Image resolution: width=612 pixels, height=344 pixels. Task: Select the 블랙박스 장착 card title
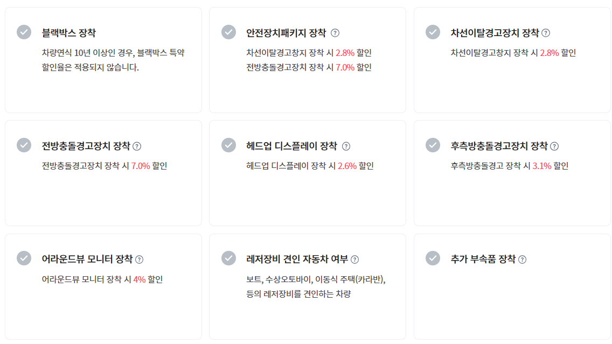pos(69,33)
